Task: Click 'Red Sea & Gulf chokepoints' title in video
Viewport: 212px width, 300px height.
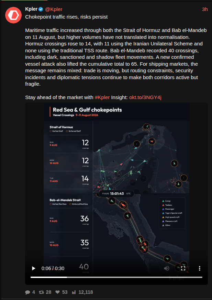Action: pyautogui.click(x=87, y=110)
